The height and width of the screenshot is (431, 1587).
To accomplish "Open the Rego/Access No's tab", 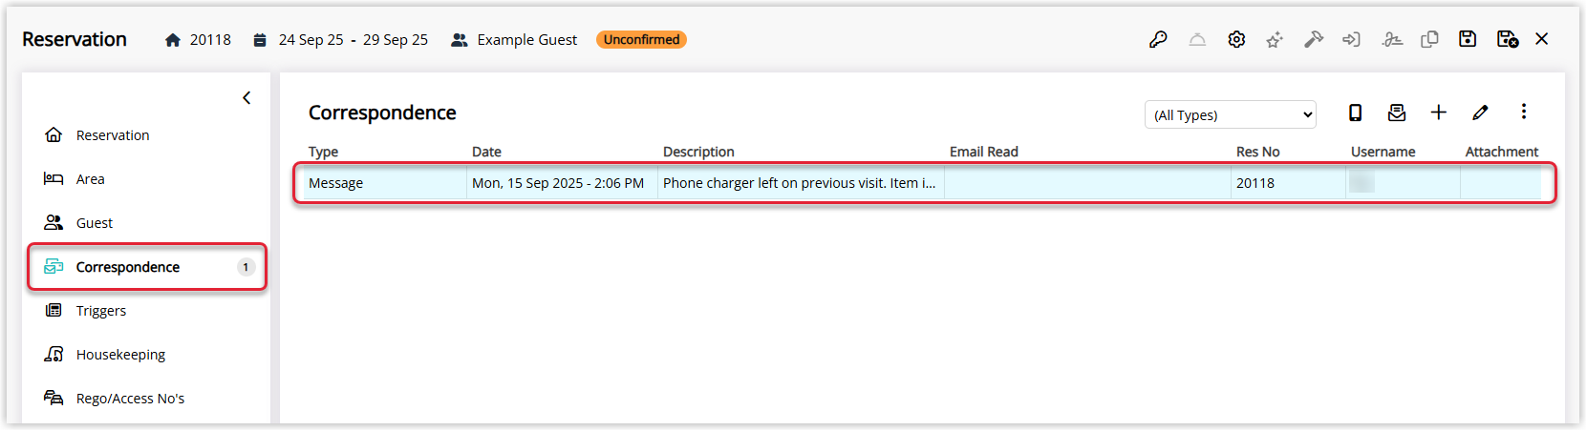I will pyautogui.click(x=130, y=399).
